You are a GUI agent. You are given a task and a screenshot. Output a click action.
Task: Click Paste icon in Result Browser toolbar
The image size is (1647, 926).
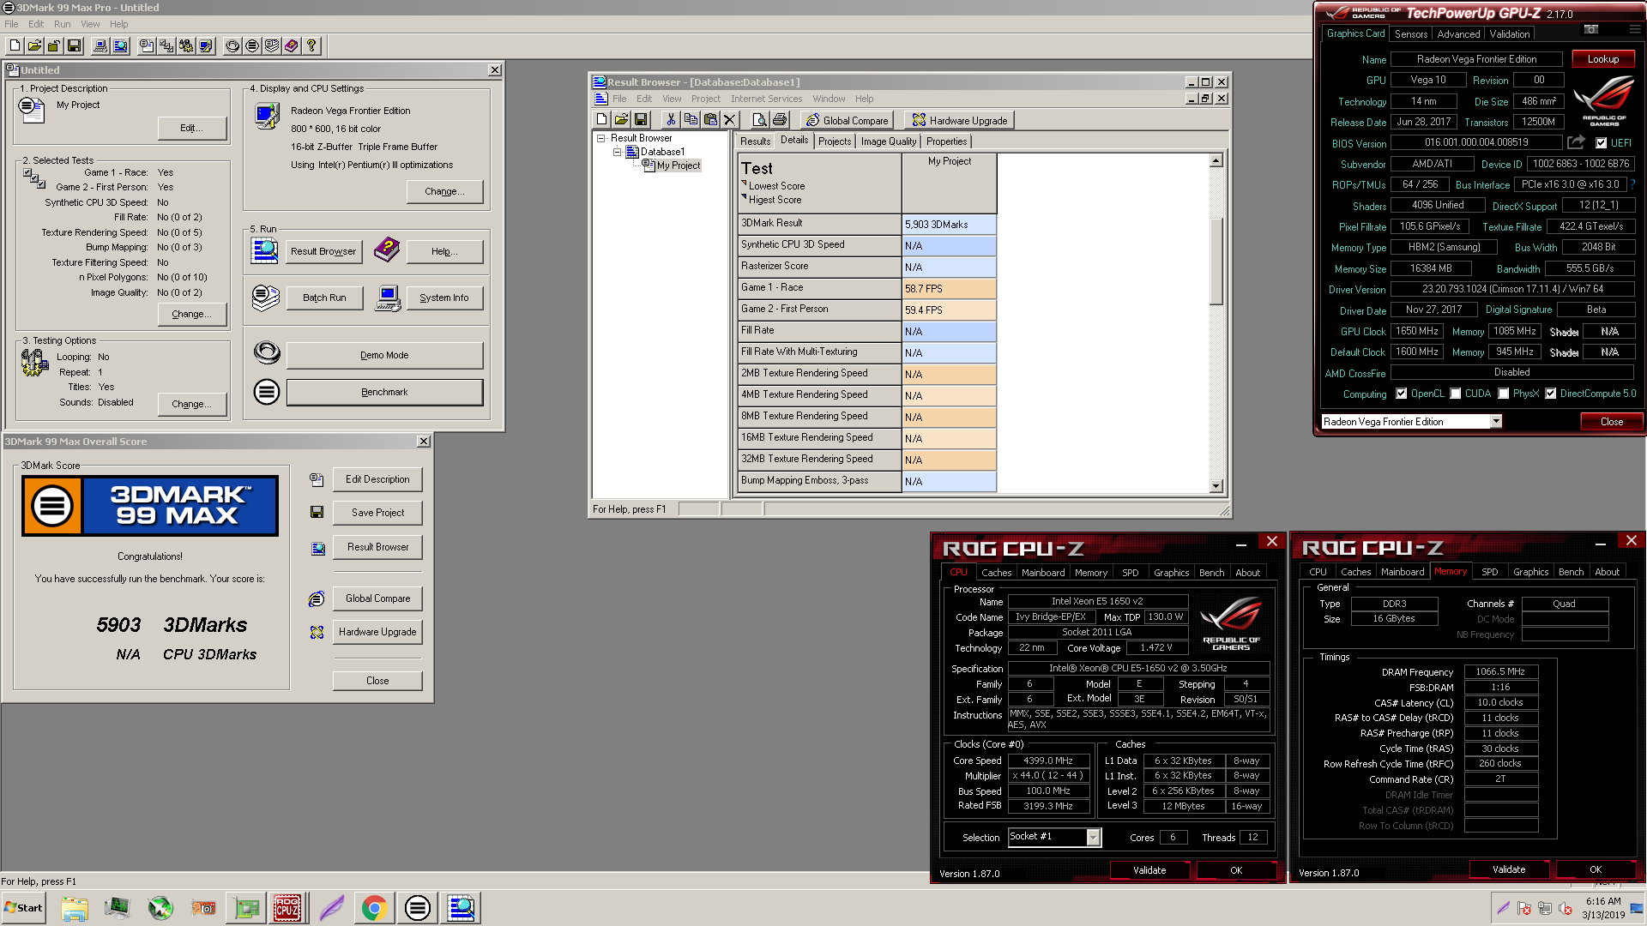[x=710, y=120]
